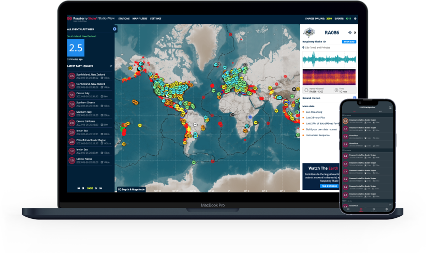Center the map on station RA086
The width and height of the screenshot is (426, 253).
(x=350, y=33)
